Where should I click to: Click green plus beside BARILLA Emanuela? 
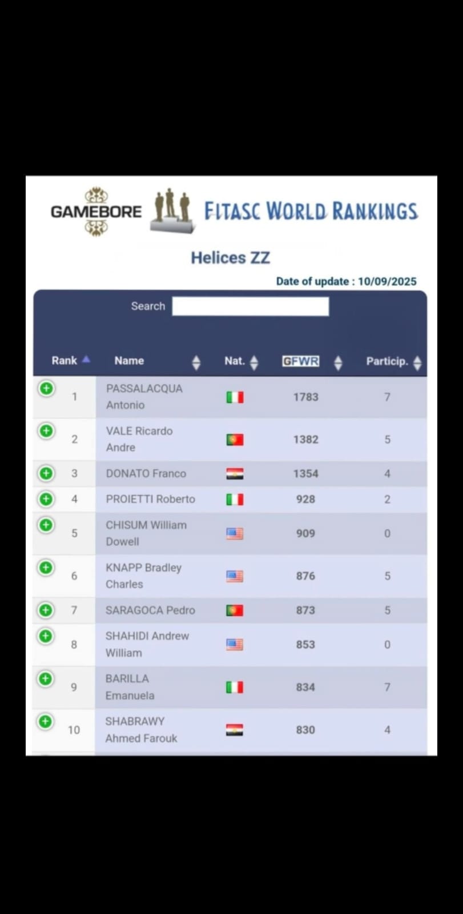46,678
